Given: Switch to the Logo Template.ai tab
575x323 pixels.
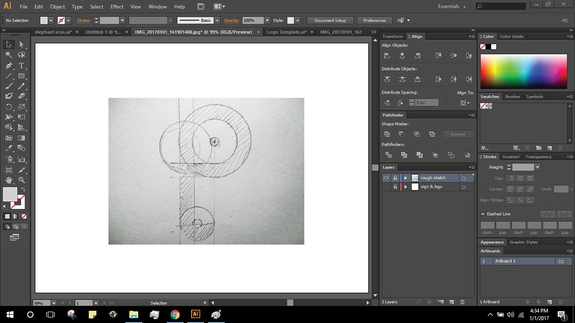Looking at the screenshot, I should (287, 32).
